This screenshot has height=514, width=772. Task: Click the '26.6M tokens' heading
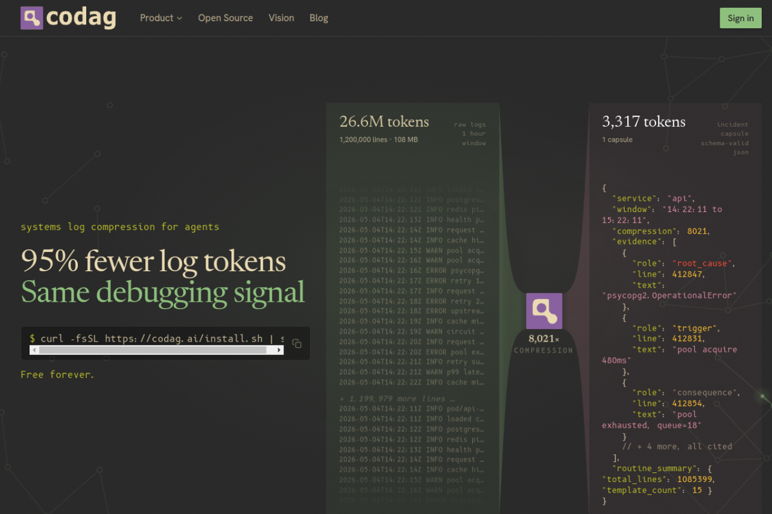384,122
